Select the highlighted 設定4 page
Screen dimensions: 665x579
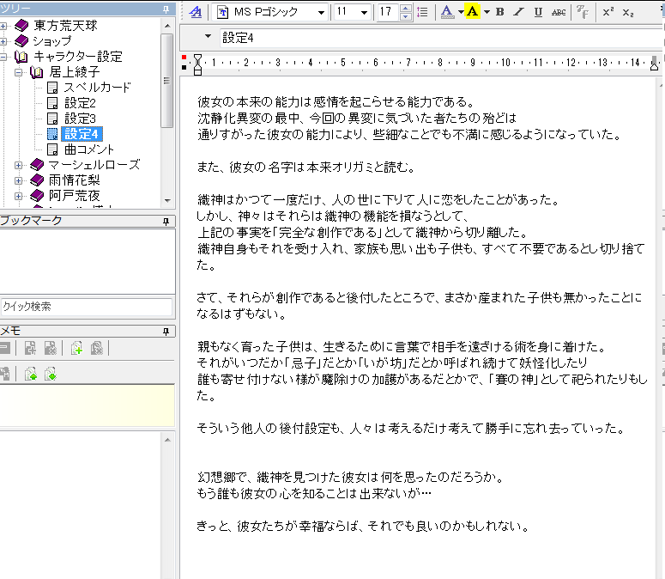82,134
